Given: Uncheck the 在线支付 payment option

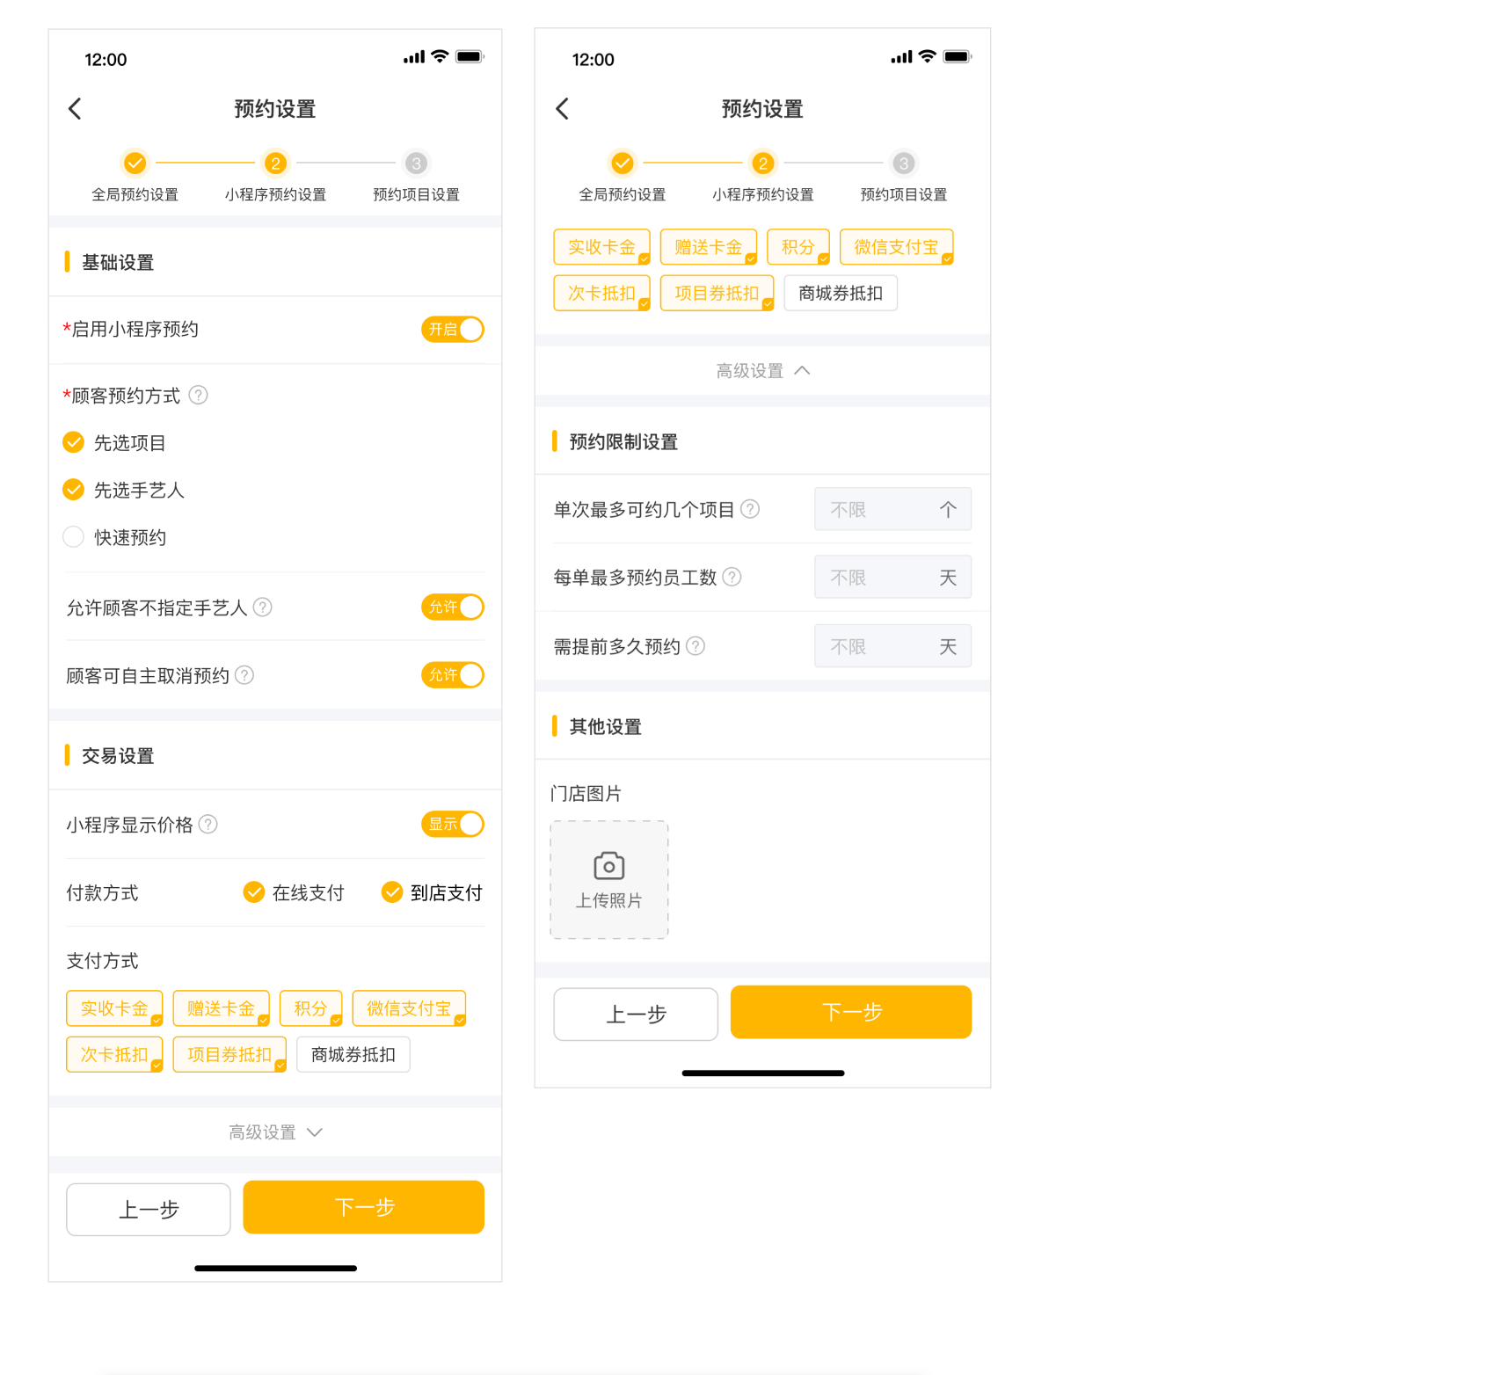Looking at the screenshot, I should click(254, 892).
